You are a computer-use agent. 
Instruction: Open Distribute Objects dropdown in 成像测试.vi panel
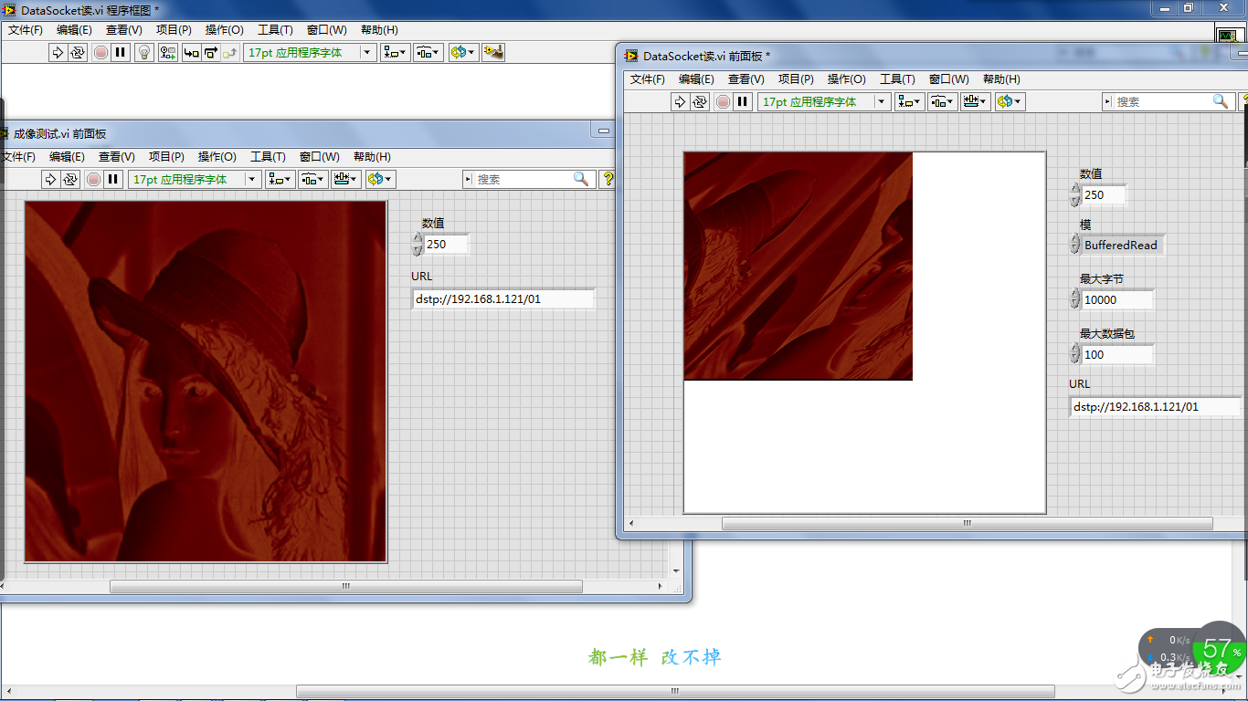313,180
